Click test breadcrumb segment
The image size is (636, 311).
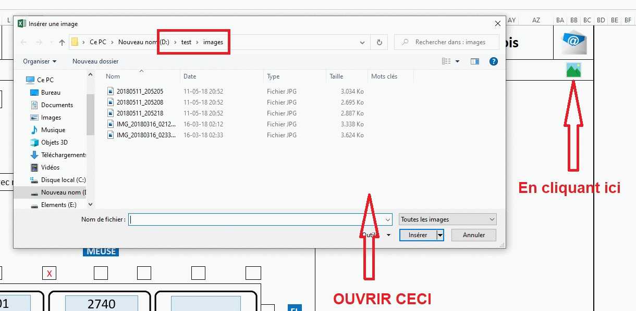(186, 42)
